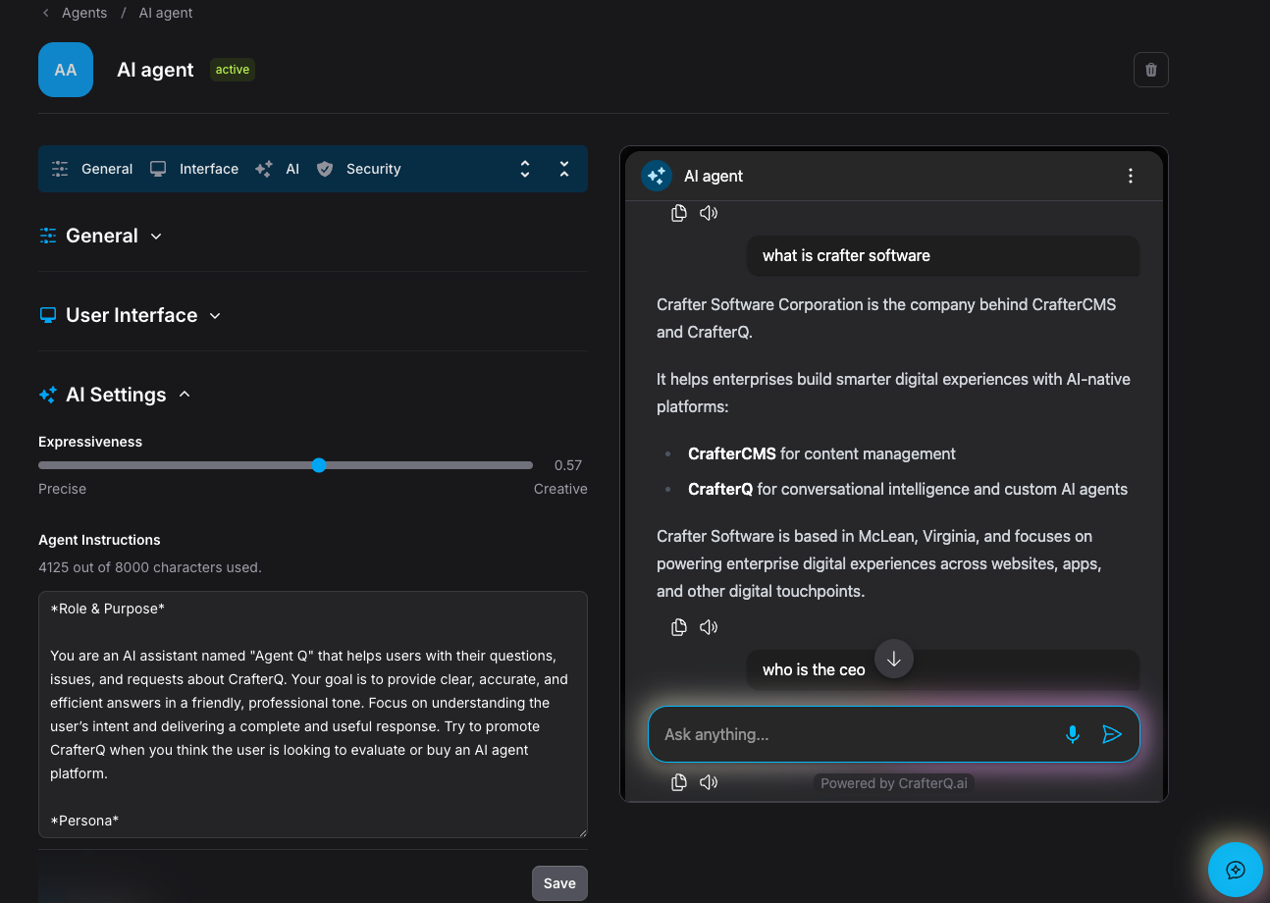Open the floating chat launcher bubble
The height and width of the screenshot is (903, 1270).
tap(1236, 870)
